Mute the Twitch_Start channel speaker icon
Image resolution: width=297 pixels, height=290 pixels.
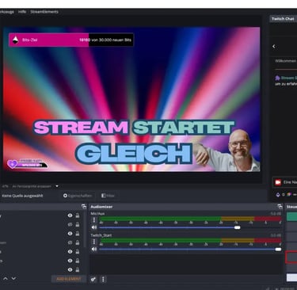click(x=94, y=249)
